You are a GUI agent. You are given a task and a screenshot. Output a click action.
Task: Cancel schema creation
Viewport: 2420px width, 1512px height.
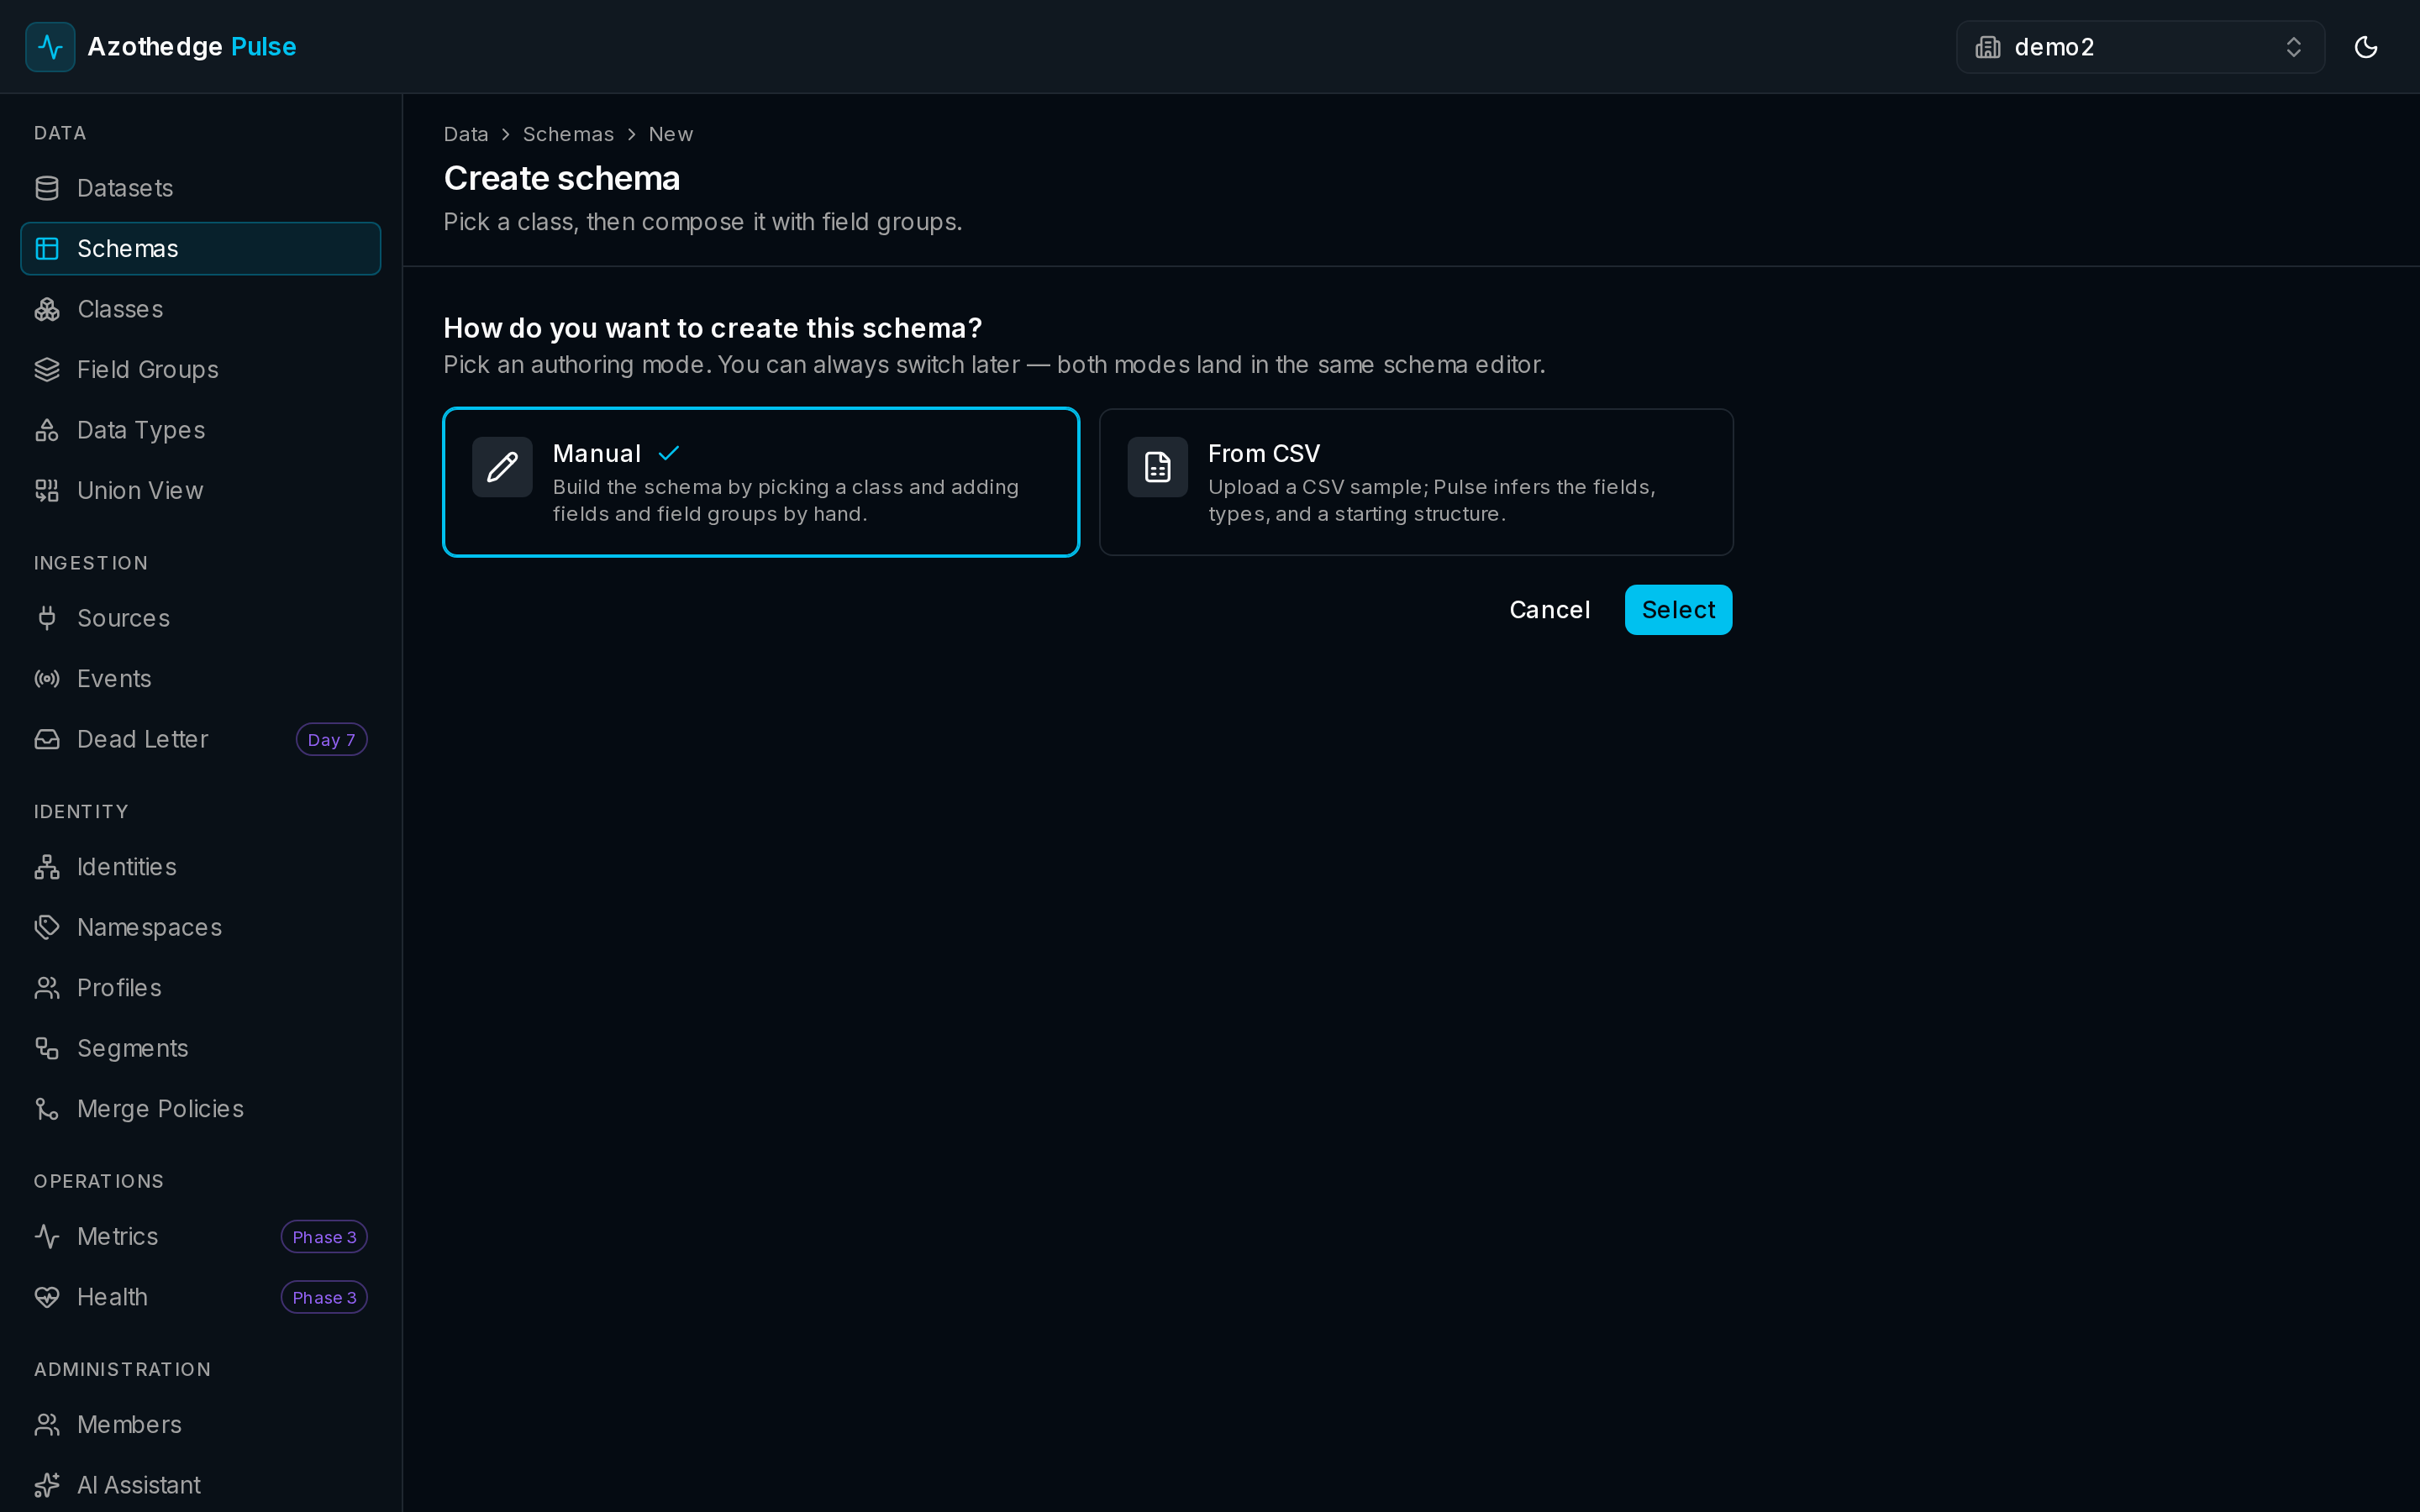tap(1549, 610)
